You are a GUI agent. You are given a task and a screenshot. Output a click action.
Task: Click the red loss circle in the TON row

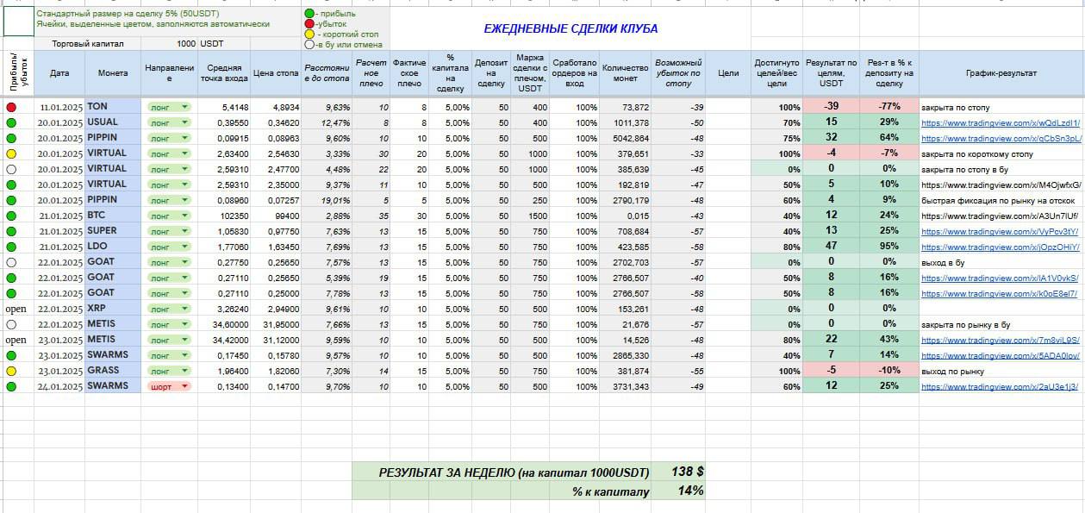pos(11,107)
